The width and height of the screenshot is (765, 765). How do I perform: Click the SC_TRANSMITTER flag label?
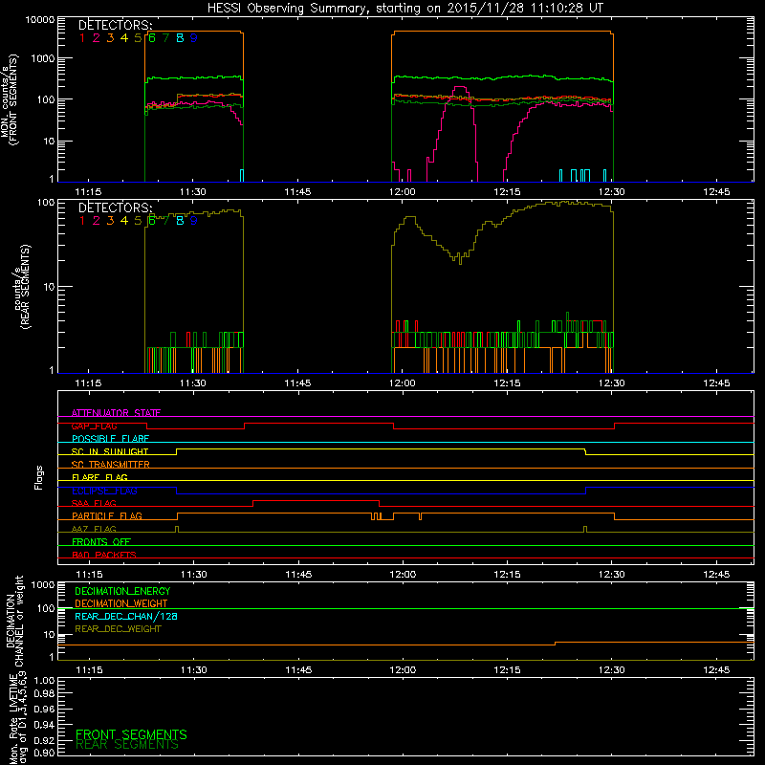tap(111, 465)
